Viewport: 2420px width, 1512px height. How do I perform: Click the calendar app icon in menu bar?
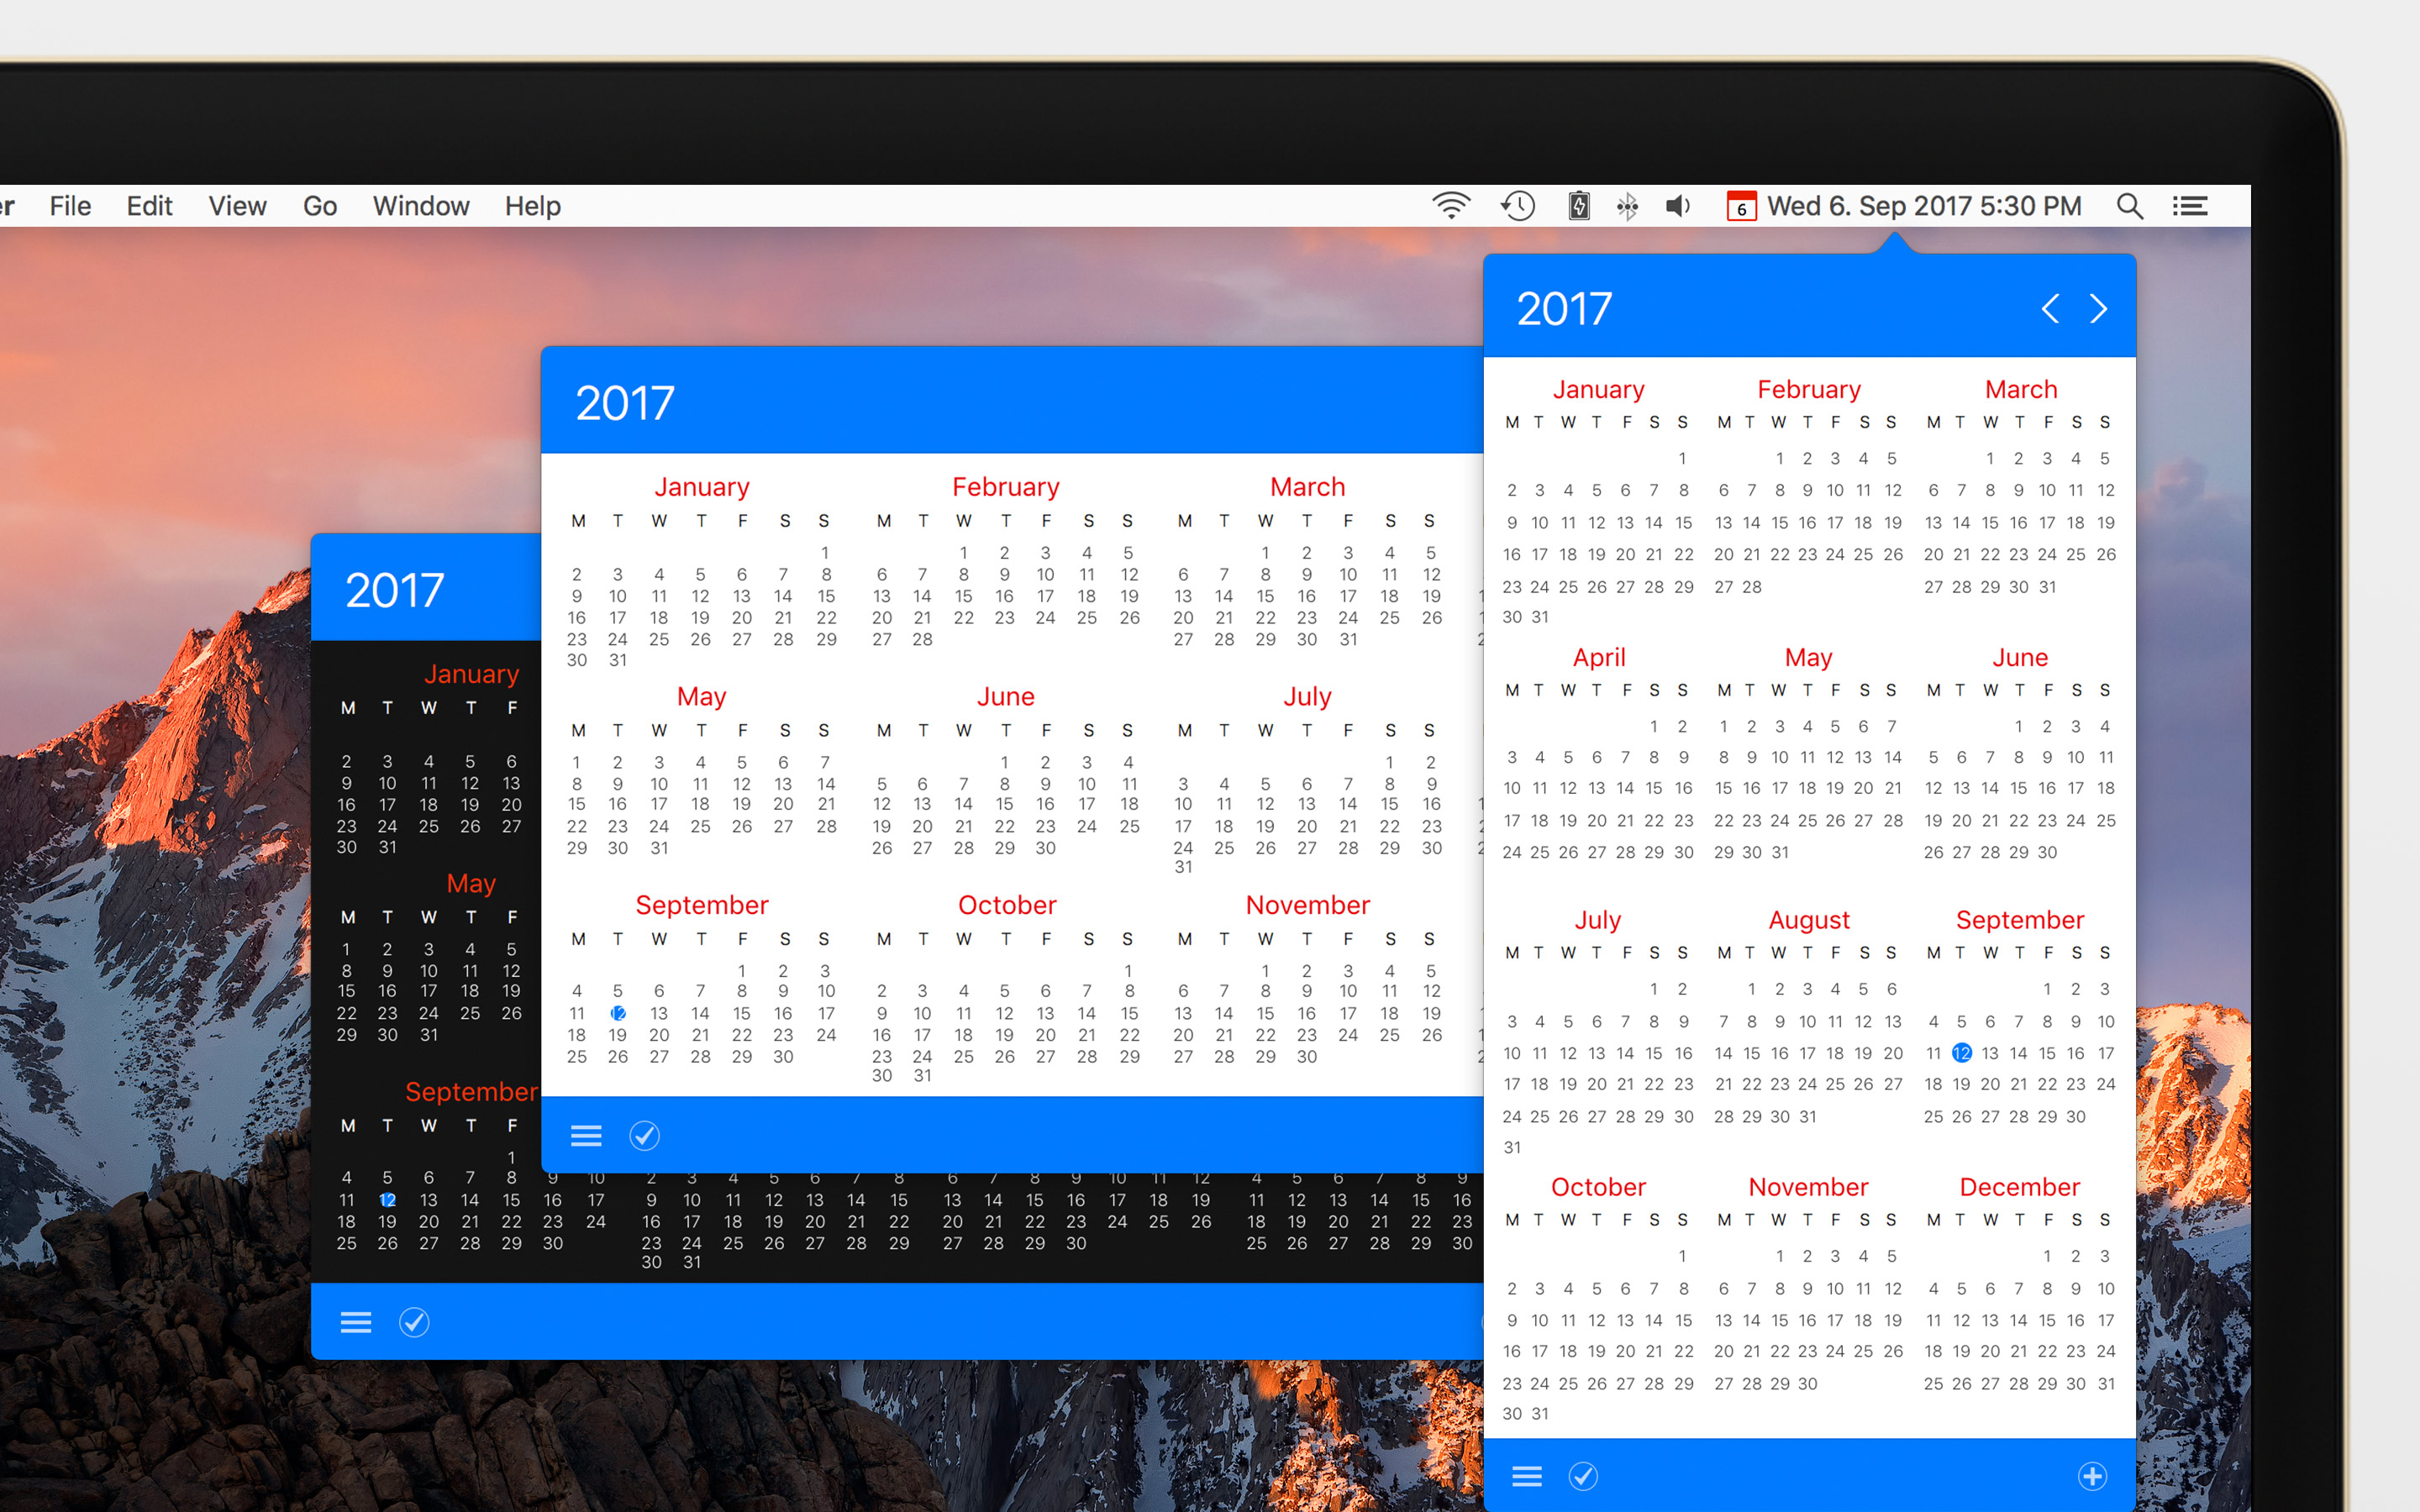point(1740,204)
